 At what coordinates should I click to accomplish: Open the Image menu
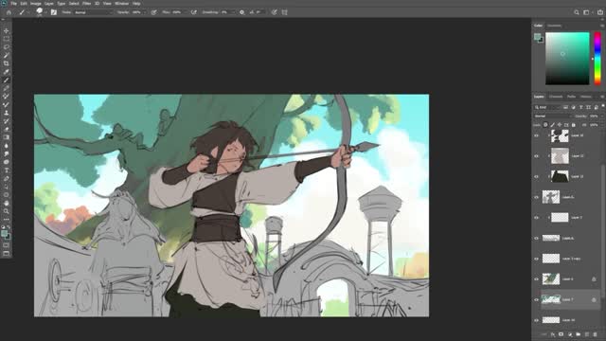click(x=36, y=4)
